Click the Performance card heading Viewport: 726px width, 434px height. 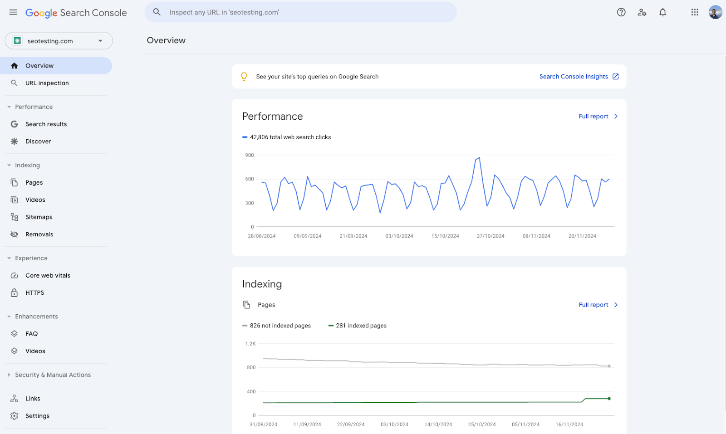pyautogui.click(x=273, y=117)
